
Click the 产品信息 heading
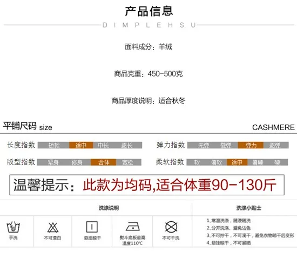(x=149, y=11)
